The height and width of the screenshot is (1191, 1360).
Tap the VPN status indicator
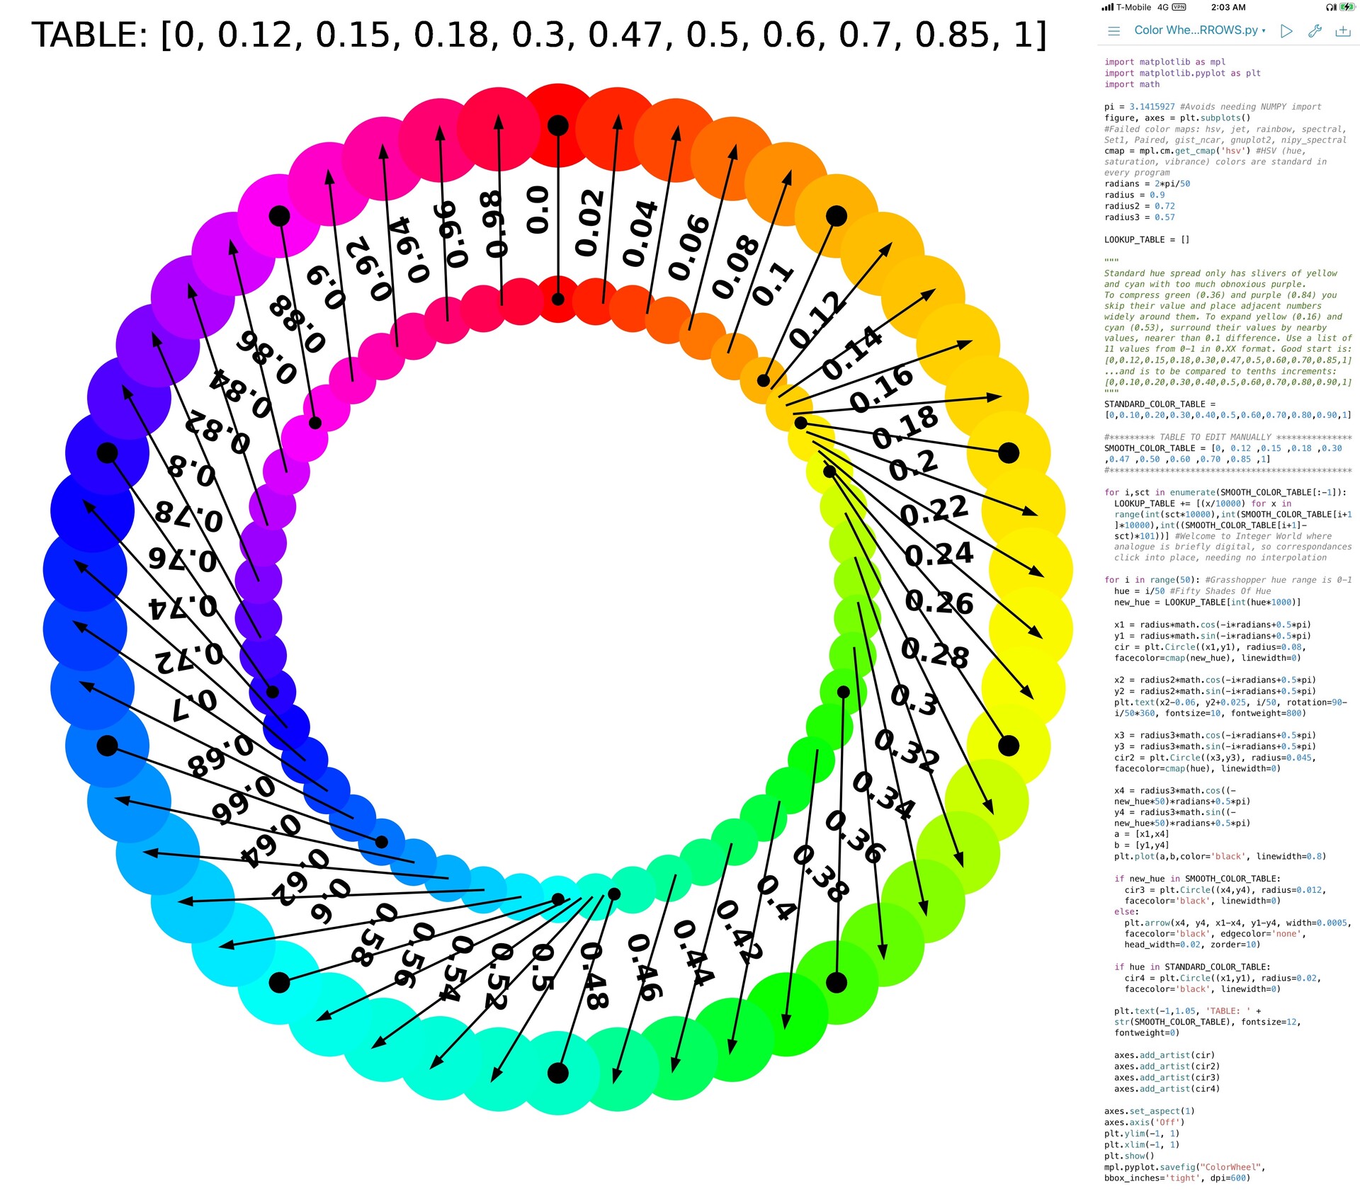tap(1179, 7)
